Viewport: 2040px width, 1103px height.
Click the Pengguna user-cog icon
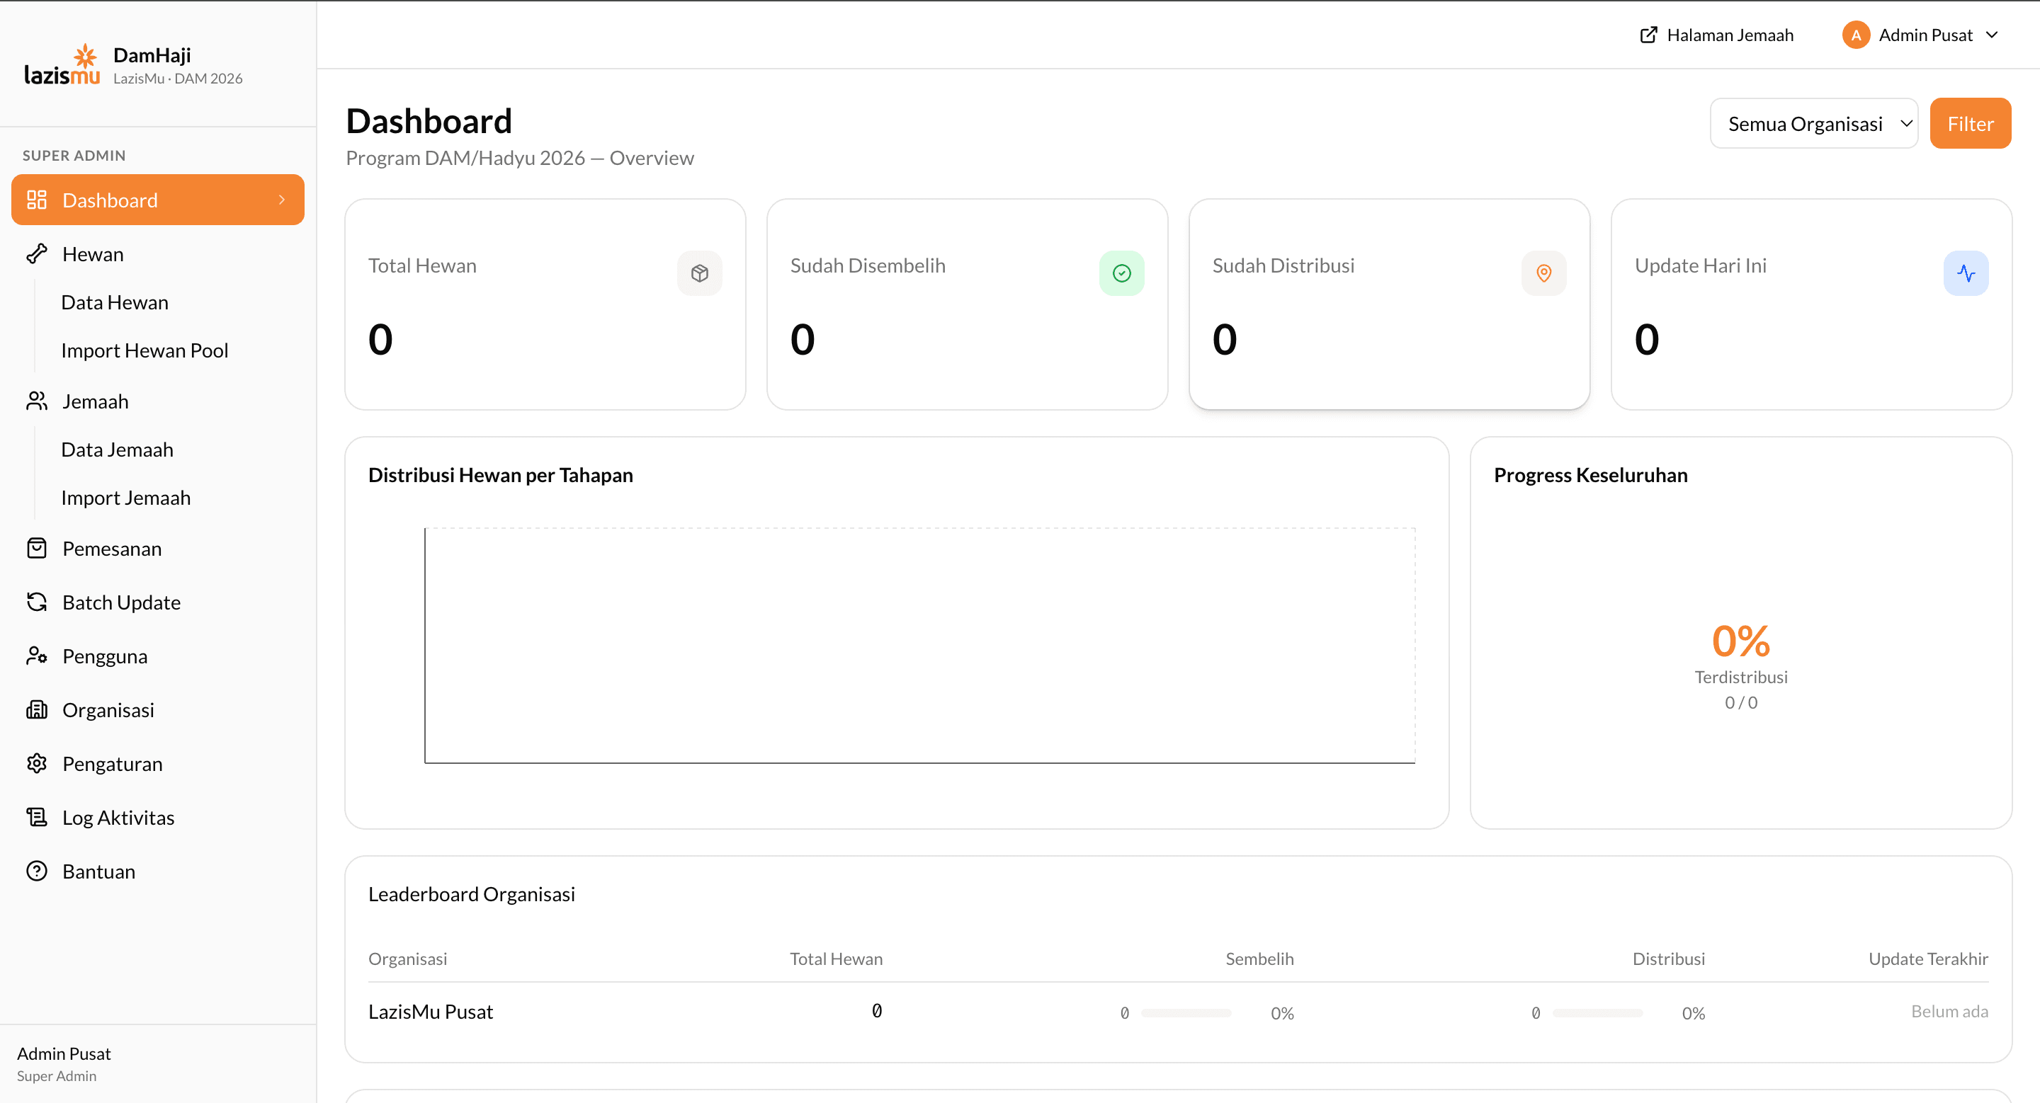36,656
